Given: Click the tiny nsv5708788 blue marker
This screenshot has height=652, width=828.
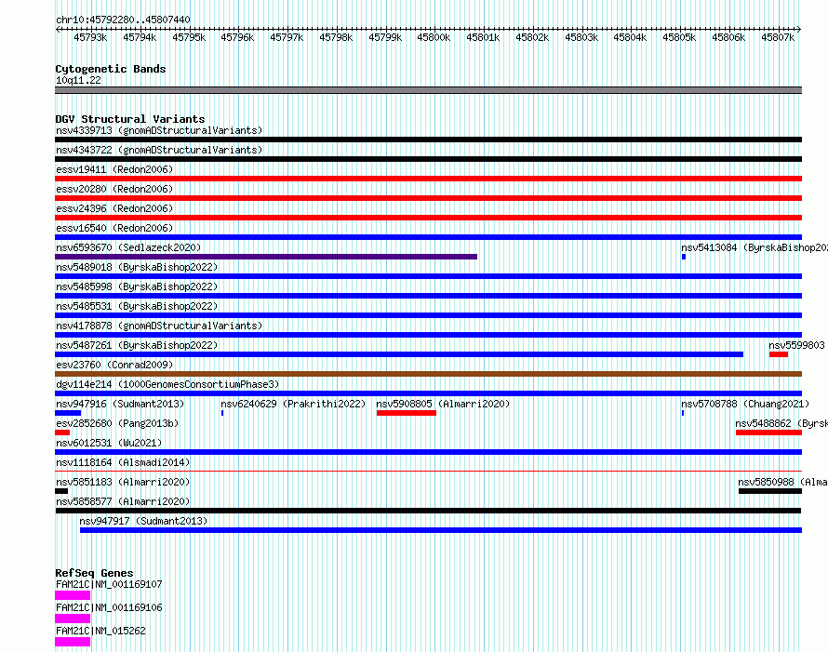Looking at the screenshot, I should (683, 413).
